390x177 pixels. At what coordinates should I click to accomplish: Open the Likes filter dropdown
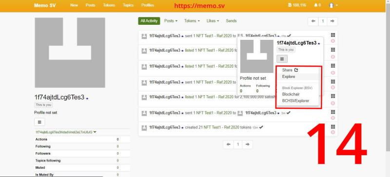pos(213,21)
